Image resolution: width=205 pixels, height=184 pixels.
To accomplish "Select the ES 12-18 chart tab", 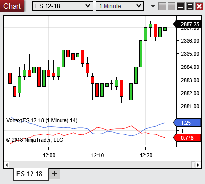I will 31,174.
